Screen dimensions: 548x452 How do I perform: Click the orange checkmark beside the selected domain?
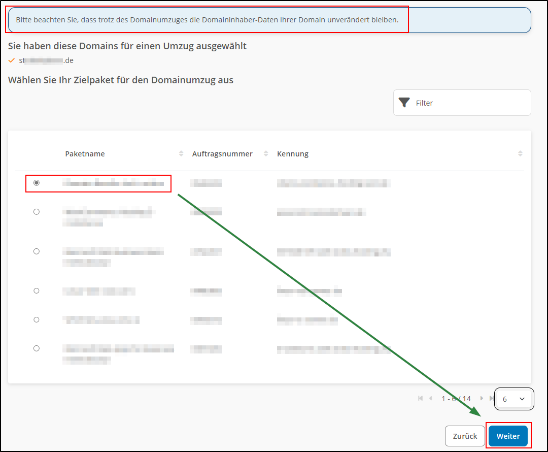pos(11,60)
